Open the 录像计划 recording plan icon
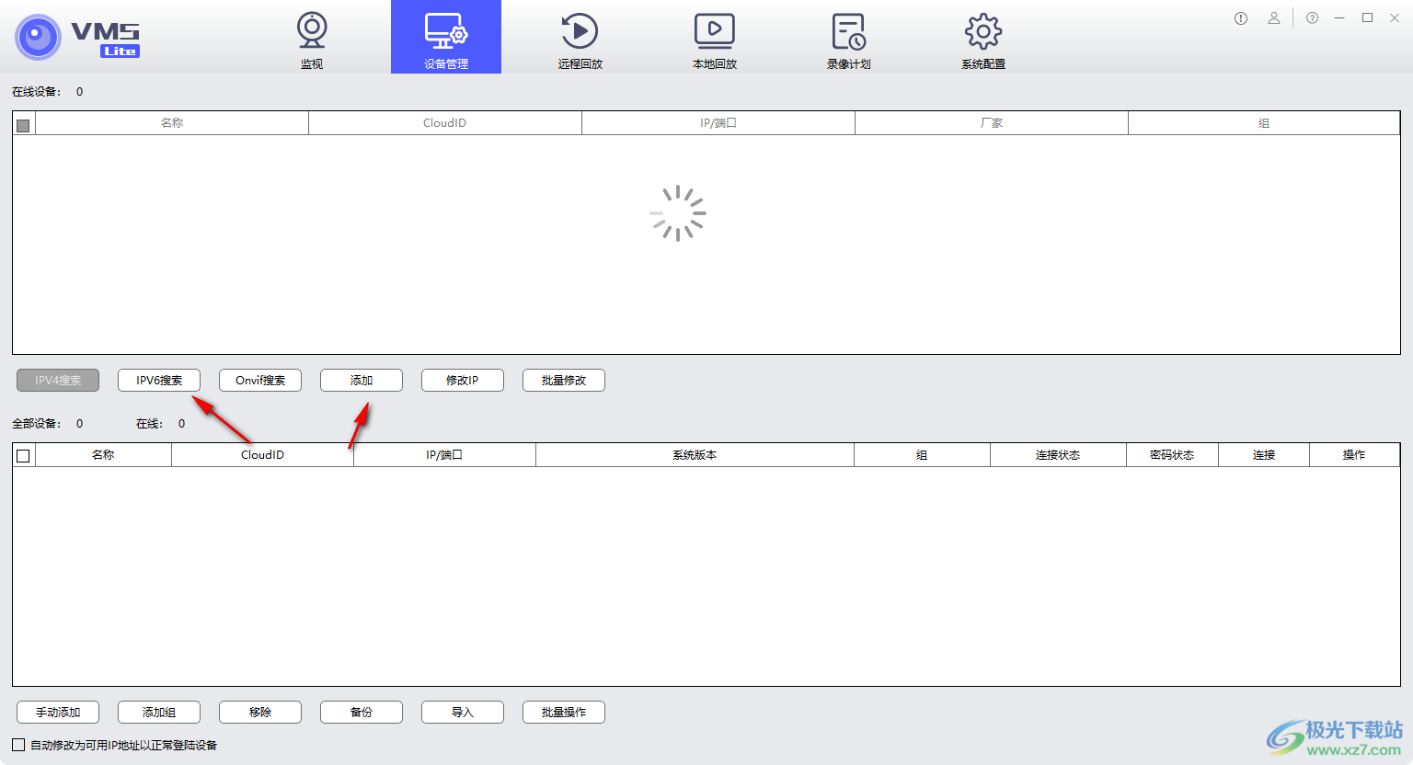Viewport: 1413px width, 765px height. 848,31
